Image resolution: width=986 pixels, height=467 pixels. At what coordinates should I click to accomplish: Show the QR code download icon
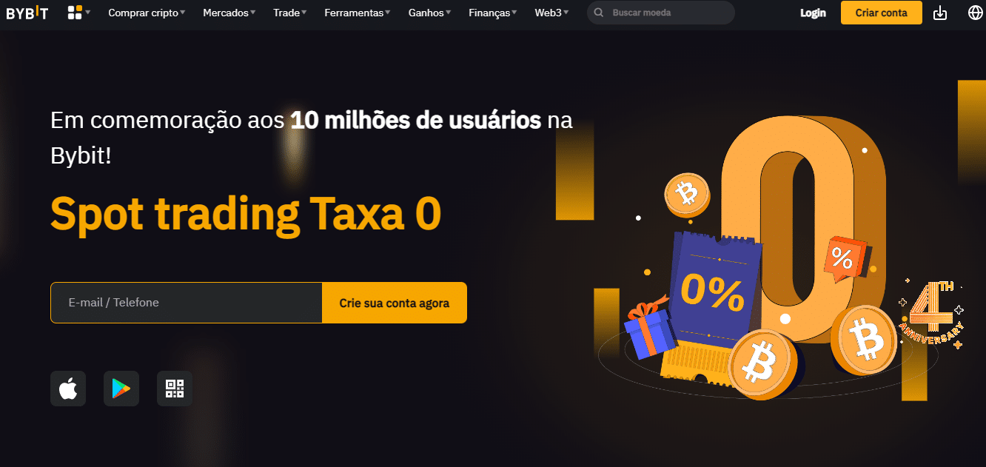coord(175,389)
